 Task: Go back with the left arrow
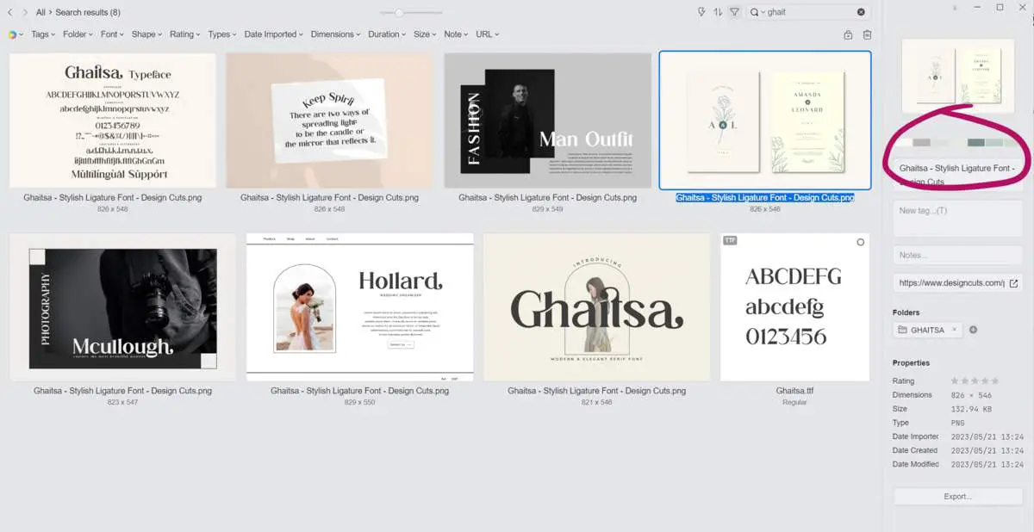tap(10, 12)
